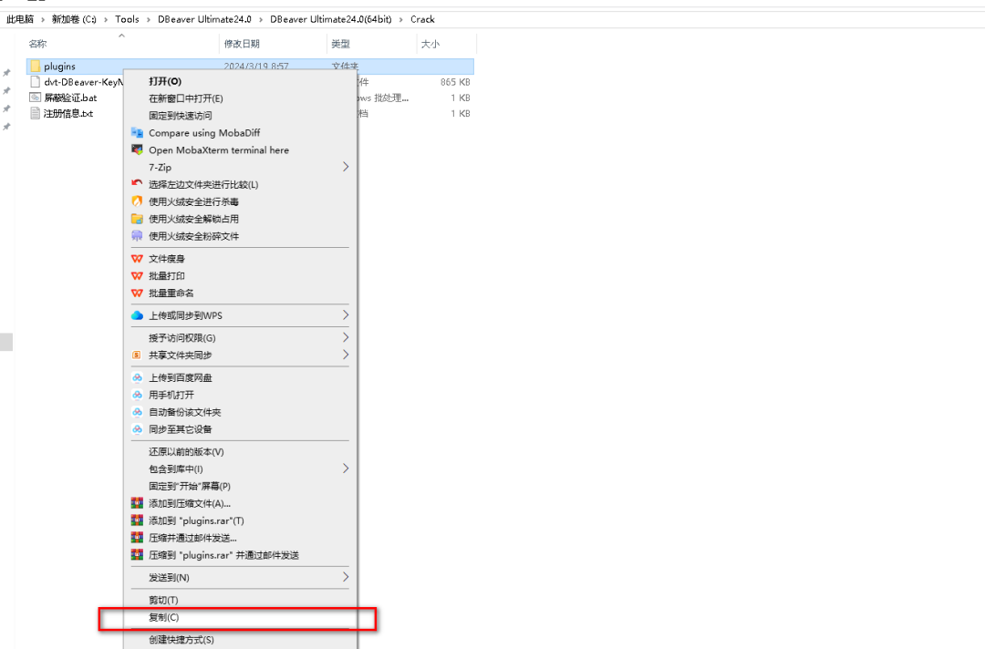Screen dimensions: 985x649
Task: Click the WPS cloud upload icon
Action: pyautogui.click(x=137, y=315)
